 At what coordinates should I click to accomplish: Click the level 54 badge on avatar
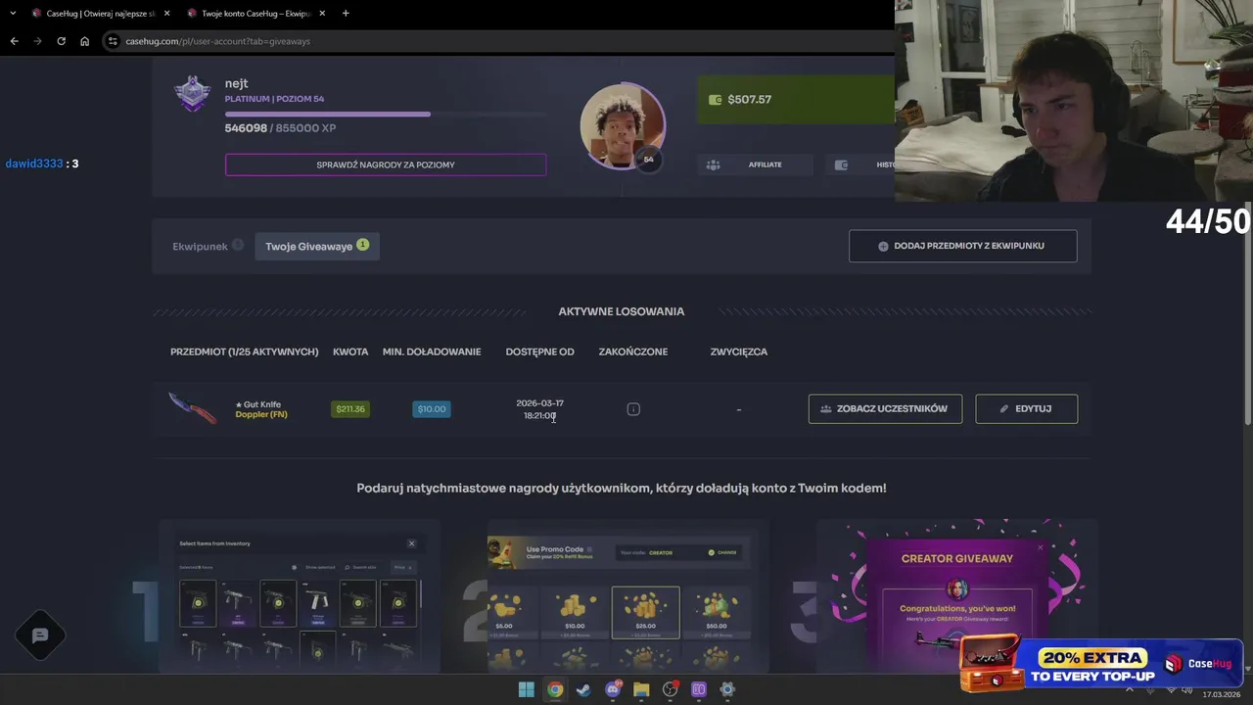648,160
